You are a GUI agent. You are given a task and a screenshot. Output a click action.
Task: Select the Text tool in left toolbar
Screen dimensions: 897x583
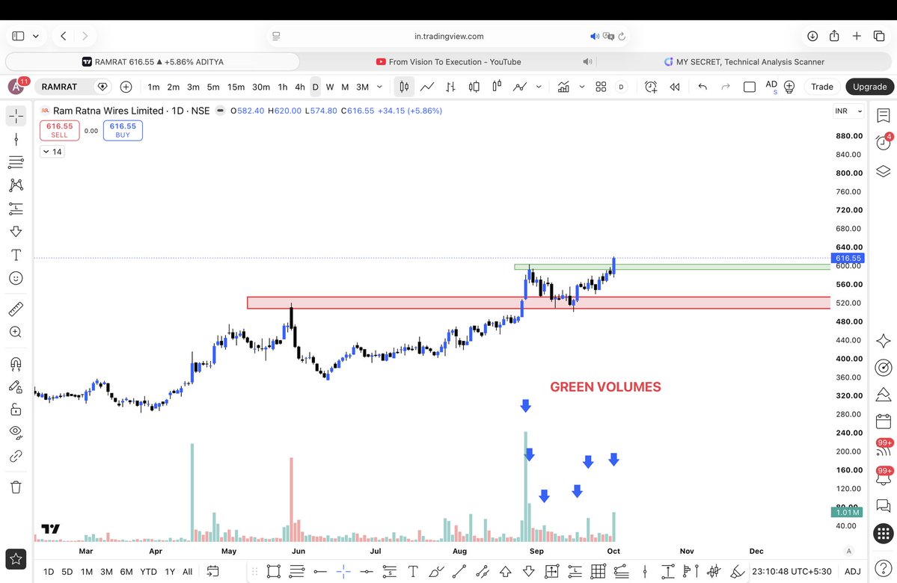point(16,255)
